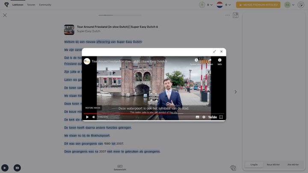Viewport: 308px width, 173px height.
Task: Click the word 'functies' in the text
Action: (112, 128)
